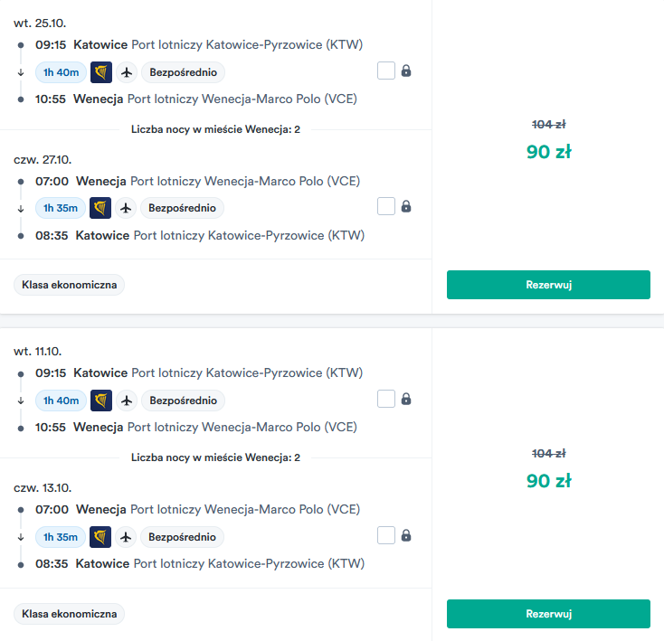The height and width of the screenshot is (641, 664).
Task: Expand 25.10 flight details via down arrow
Action: point(21,72)
